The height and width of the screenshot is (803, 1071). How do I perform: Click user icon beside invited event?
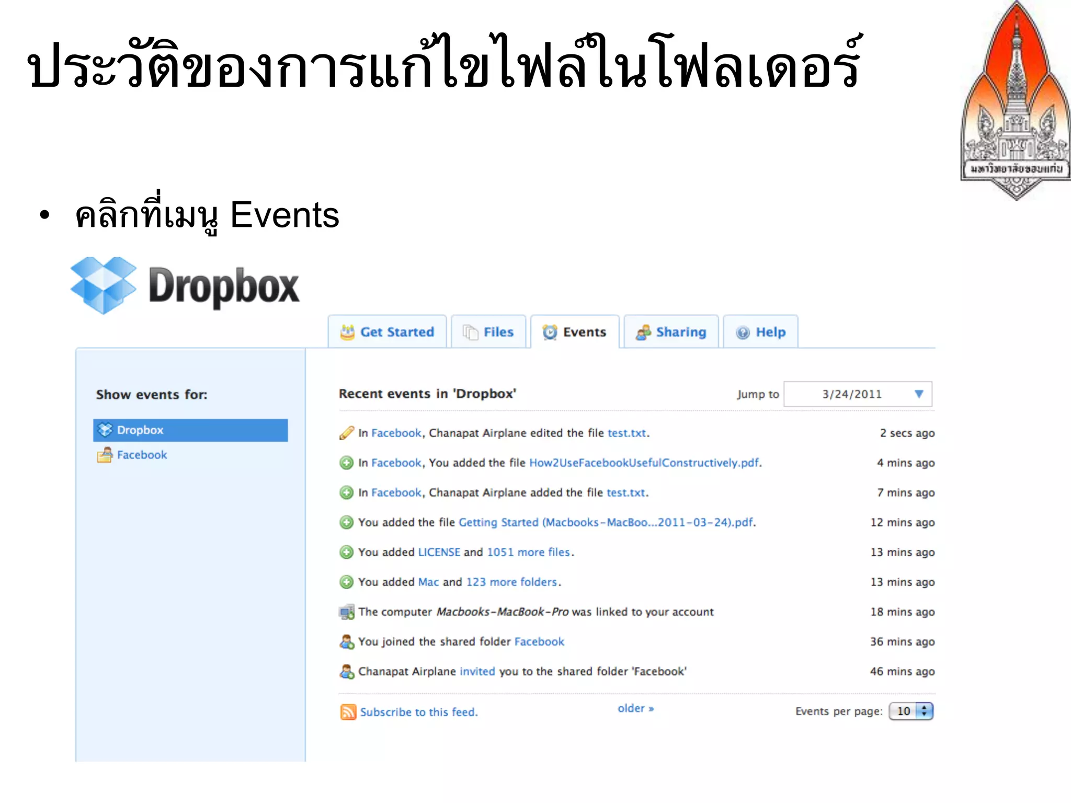click(x=346, y=671)
